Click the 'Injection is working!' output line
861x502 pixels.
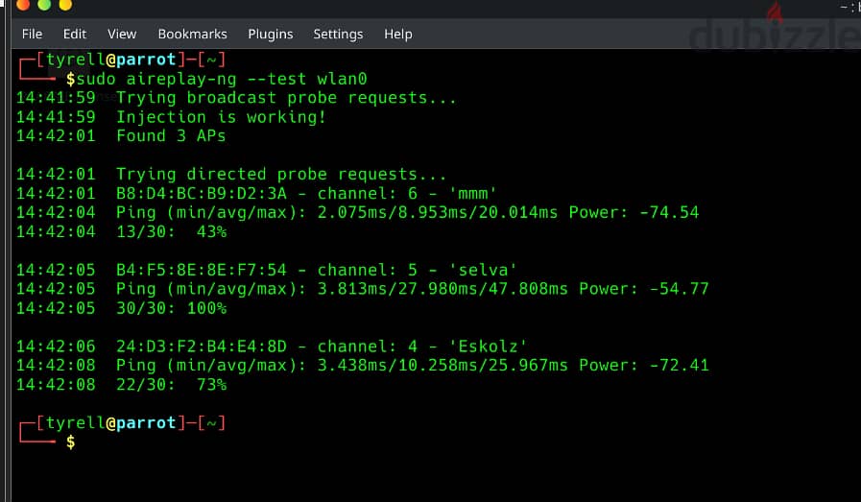click(x=221, y=117)
